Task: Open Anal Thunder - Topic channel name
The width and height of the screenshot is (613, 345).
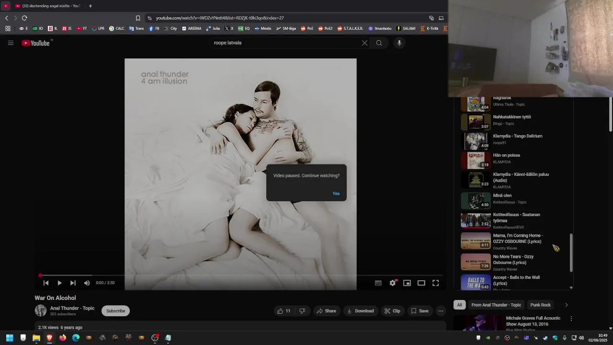Action: pos(72,308)
